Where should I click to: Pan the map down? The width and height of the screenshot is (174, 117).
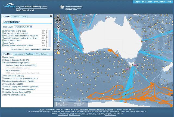coord(58,22)
